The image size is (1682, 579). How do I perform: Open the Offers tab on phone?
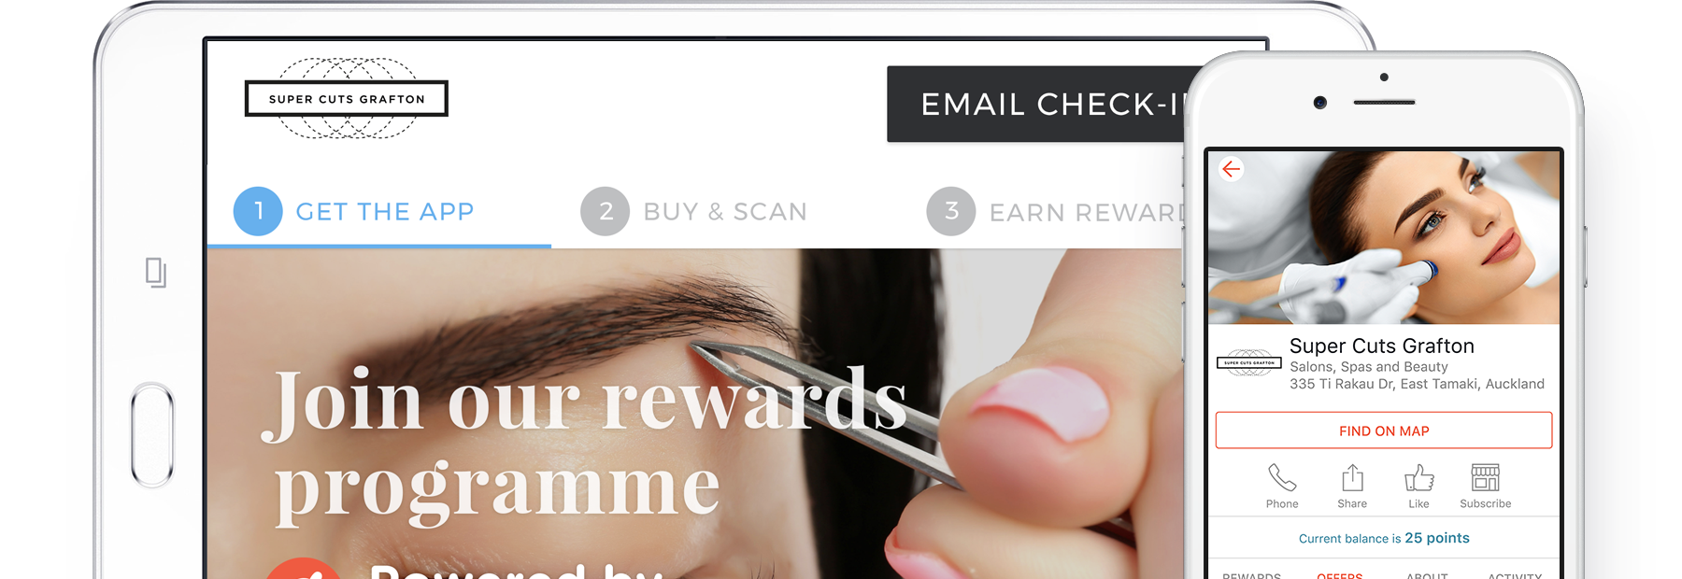[1340, 574]
